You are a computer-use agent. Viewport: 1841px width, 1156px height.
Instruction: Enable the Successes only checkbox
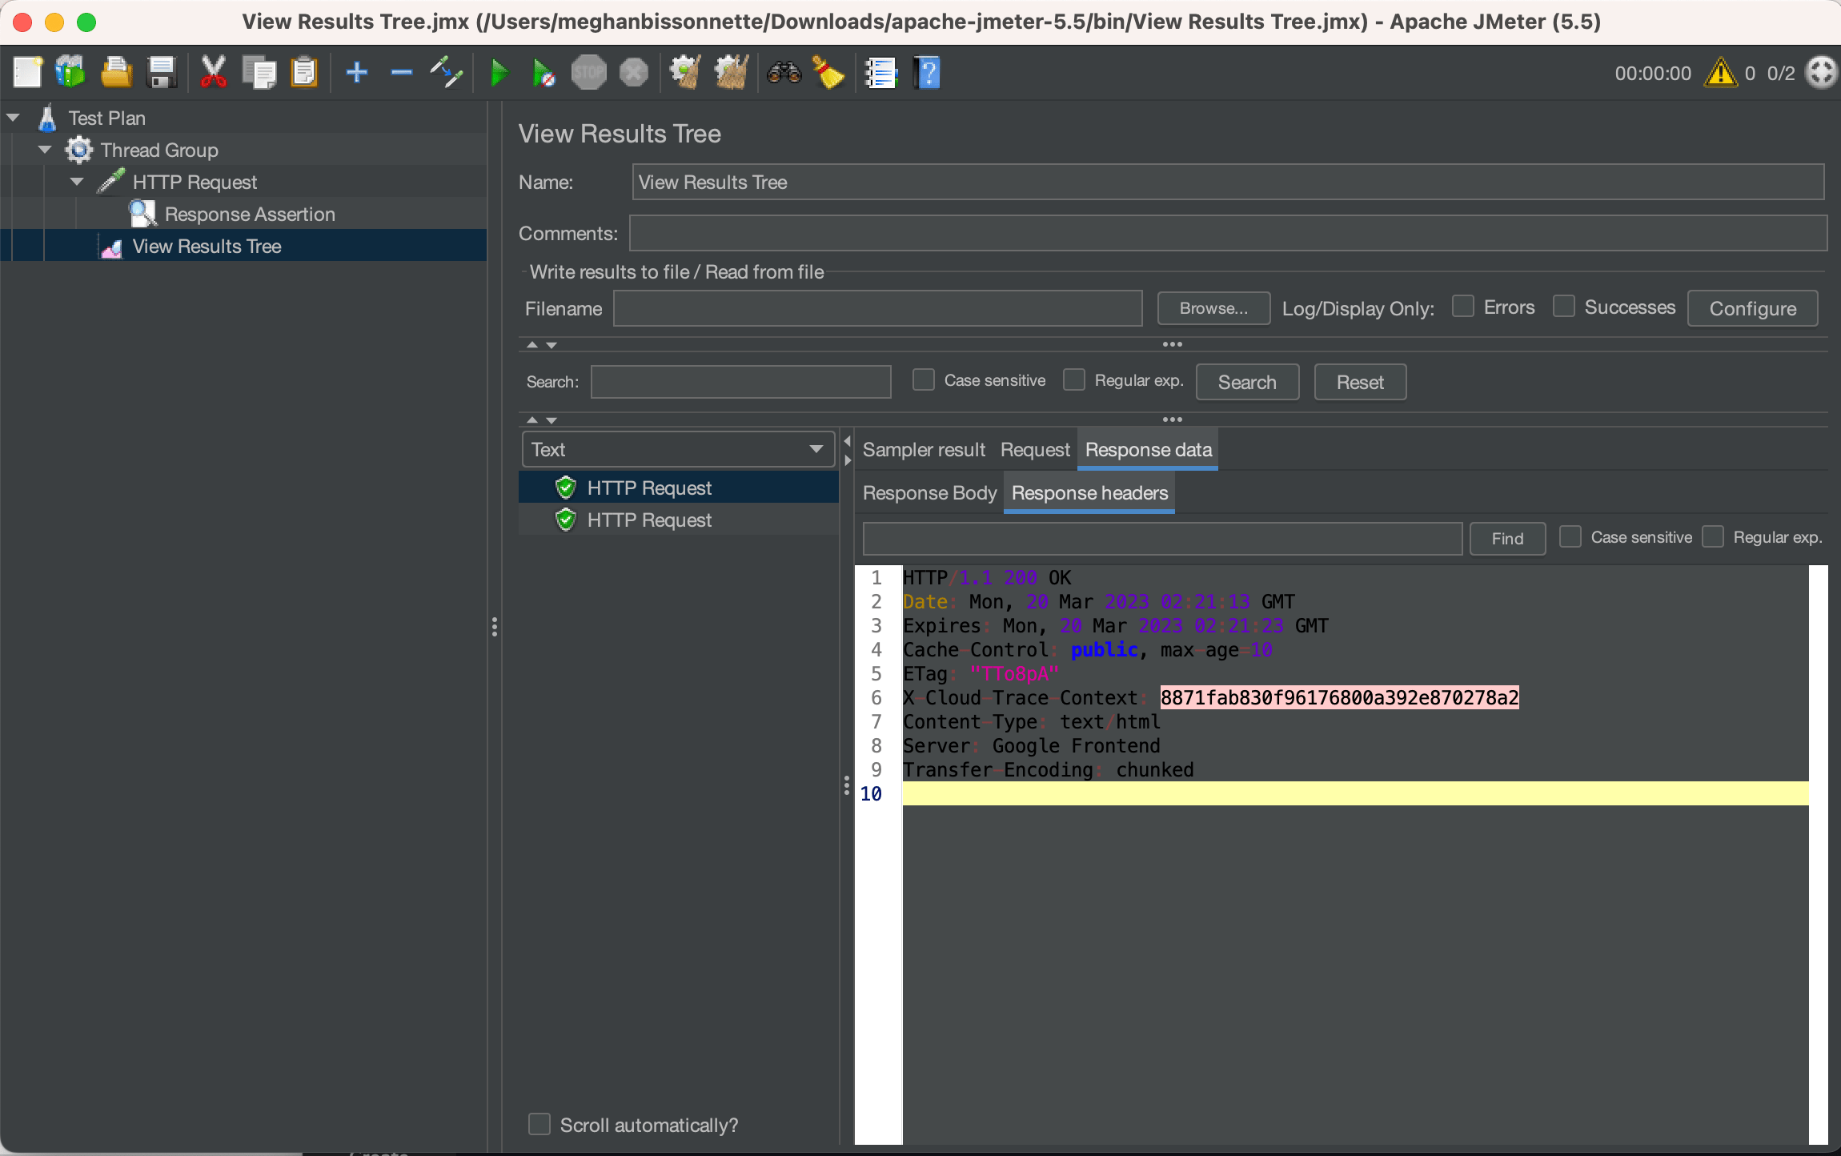pos(1564,307)
